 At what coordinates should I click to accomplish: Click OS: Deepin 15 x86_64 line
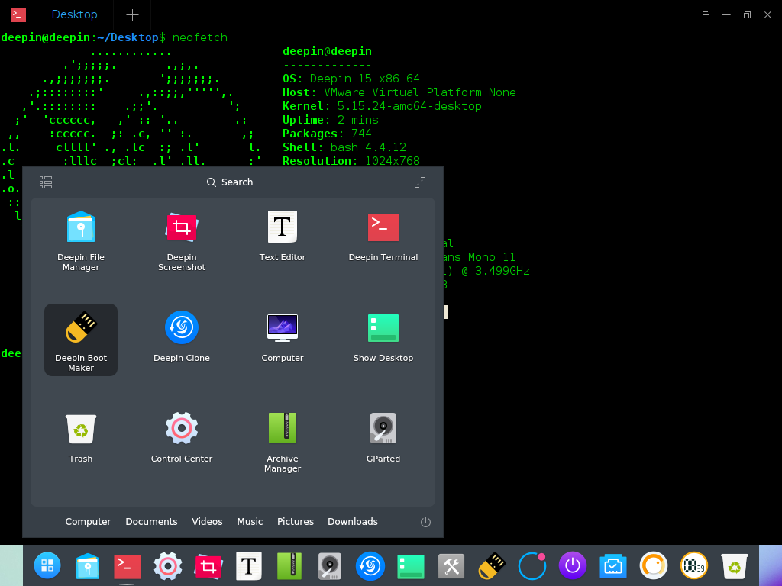[x=351, y=79]
